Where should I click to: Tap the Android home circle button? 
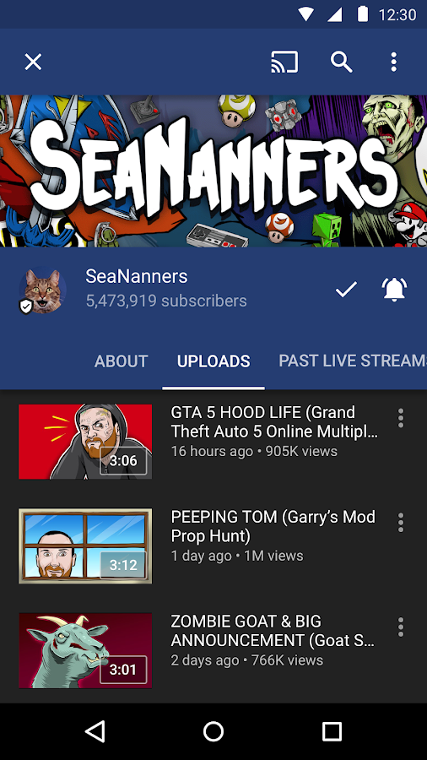213,731
